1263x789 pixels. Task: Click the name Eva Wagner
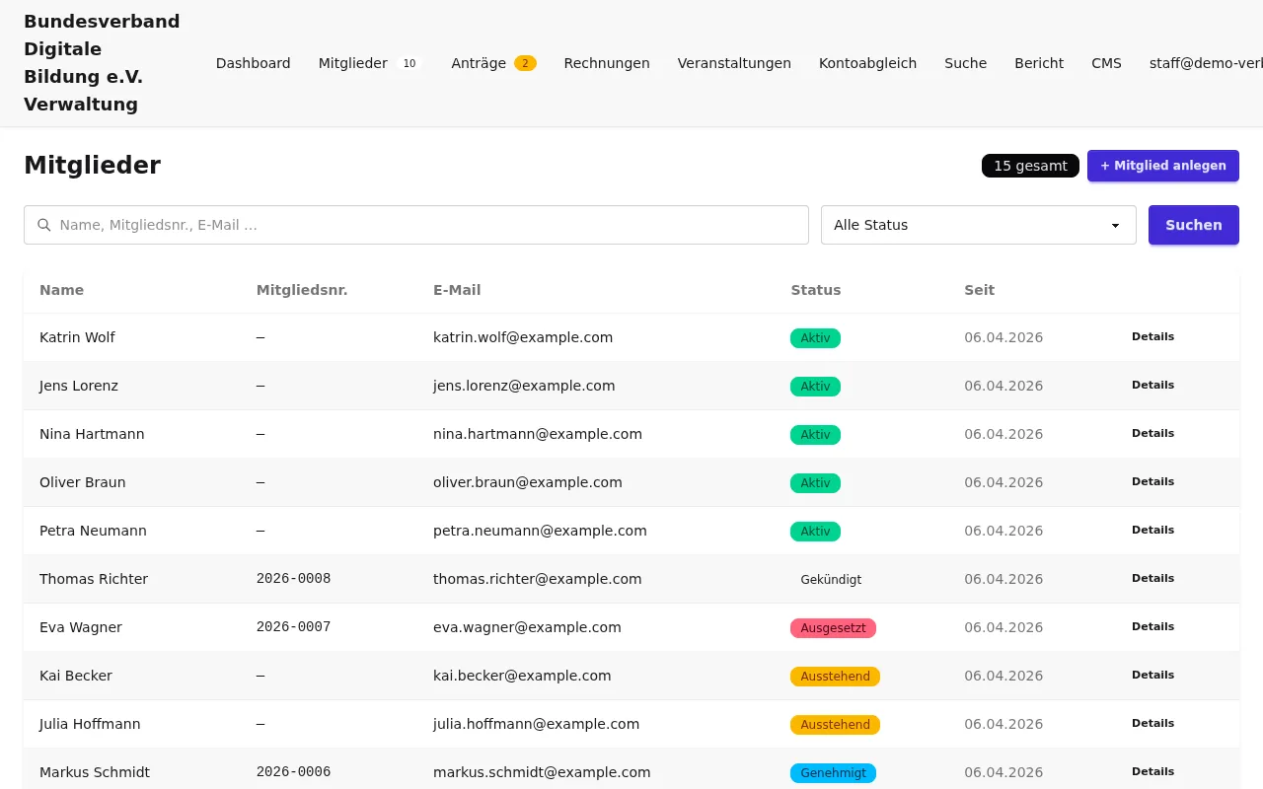[x=81, y=627]
